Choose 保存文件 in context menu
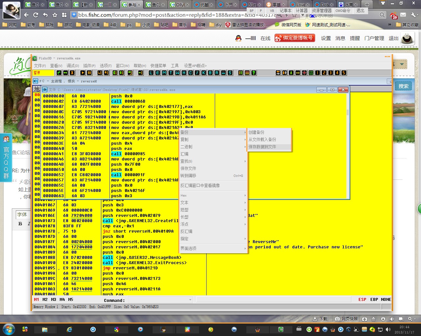The height and width of the screenshot is (336, 421). click(213, 168)
